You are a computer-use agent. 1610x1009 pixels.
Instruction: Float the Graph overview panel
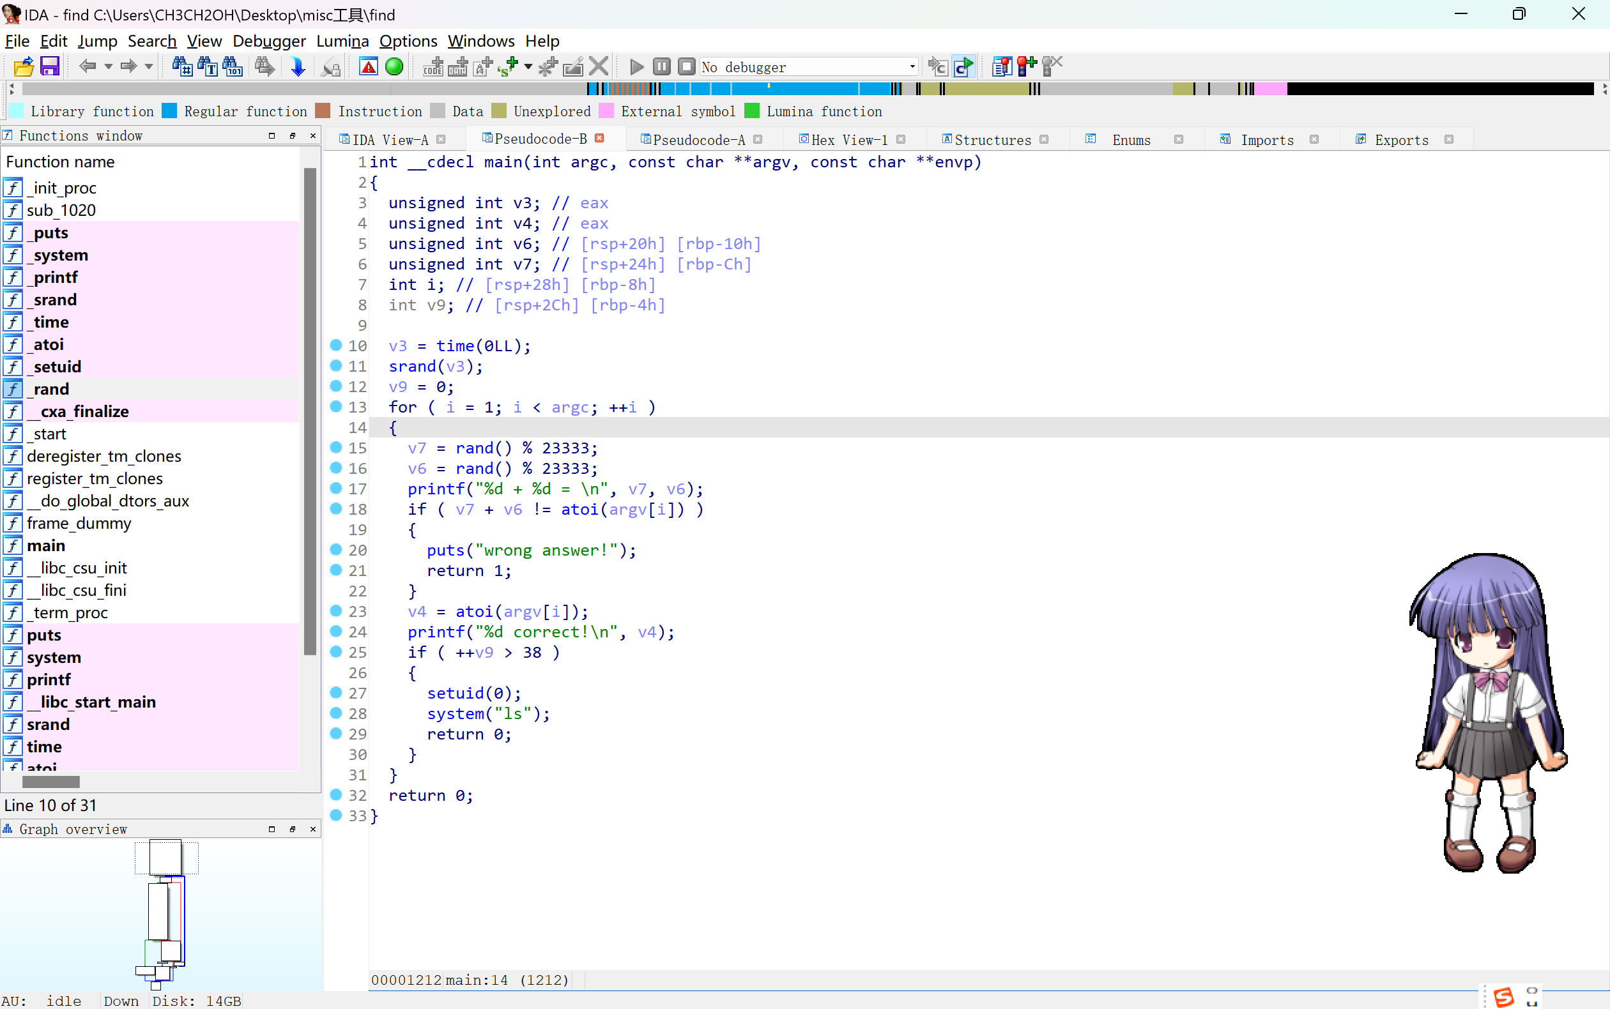pyautogui.click(x=293, y=829)
